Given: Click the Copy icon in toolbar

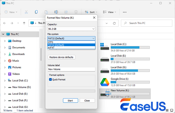Looking at the screenshot, I should click(36, 12).
